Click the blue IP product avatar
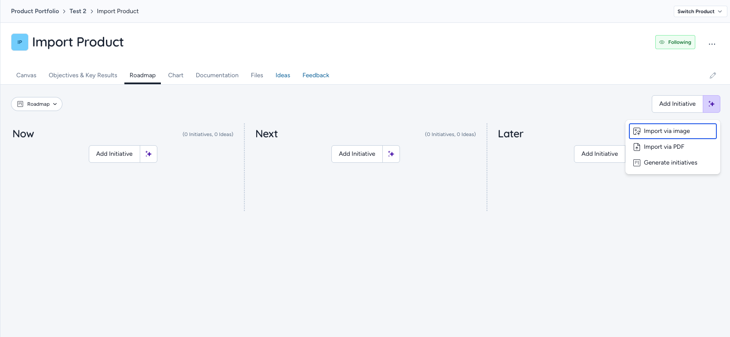The height and width of the screenshot is (337, 730). pos(20,42)
